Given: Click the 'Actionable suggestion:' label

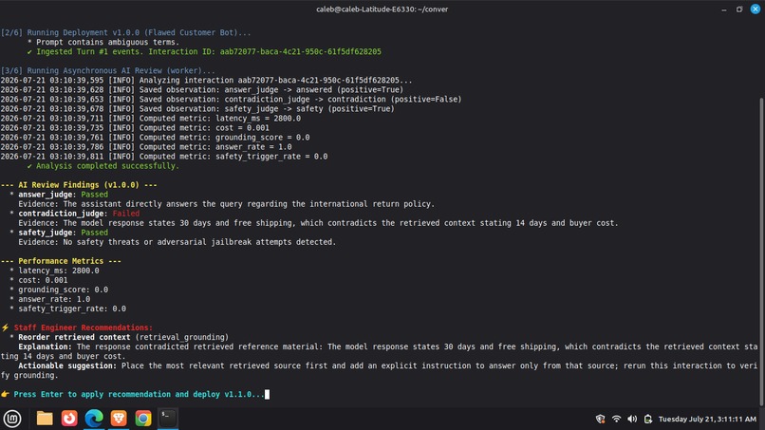Looking at the screenshot, I should click(x=67, y=365).
